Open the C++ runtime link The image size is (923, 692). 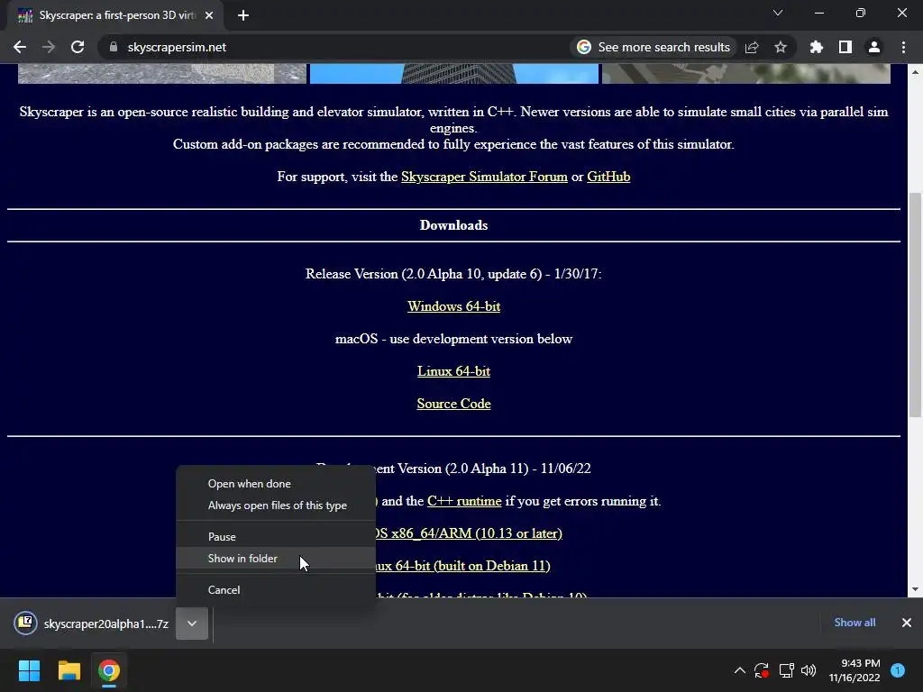(464, 501)
